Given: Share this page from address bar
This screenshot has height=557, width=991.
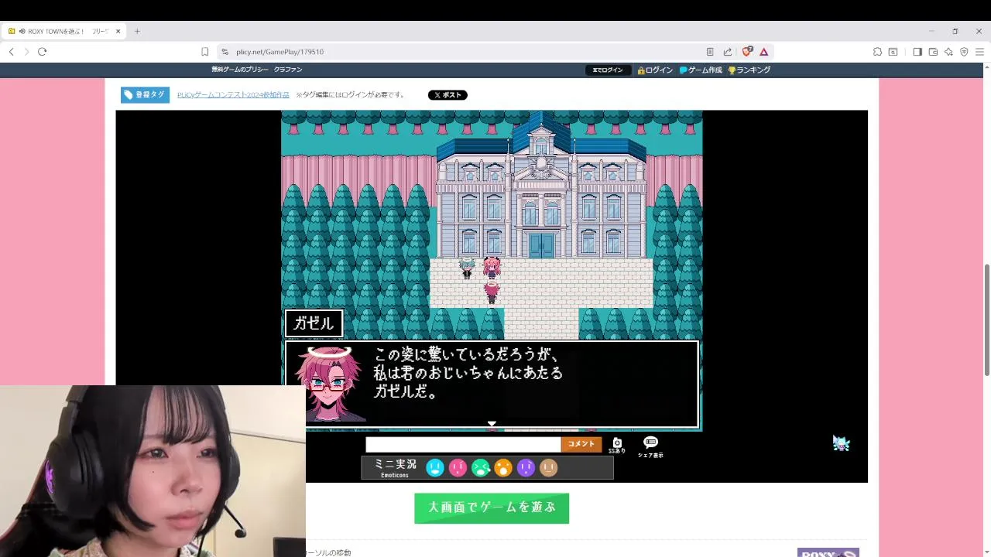Looking at the screenshot, I should [x=728, y=52].
